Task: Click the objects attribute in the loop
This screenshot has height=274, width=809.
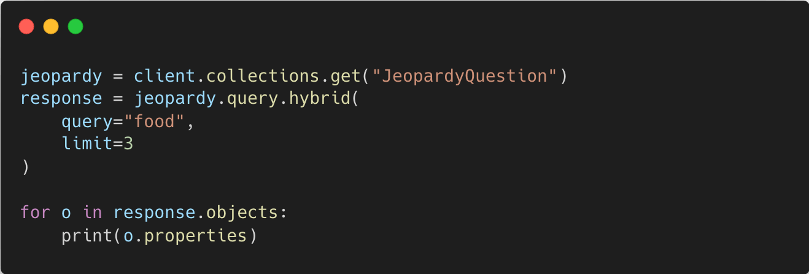Action: (x=241, y=213)
